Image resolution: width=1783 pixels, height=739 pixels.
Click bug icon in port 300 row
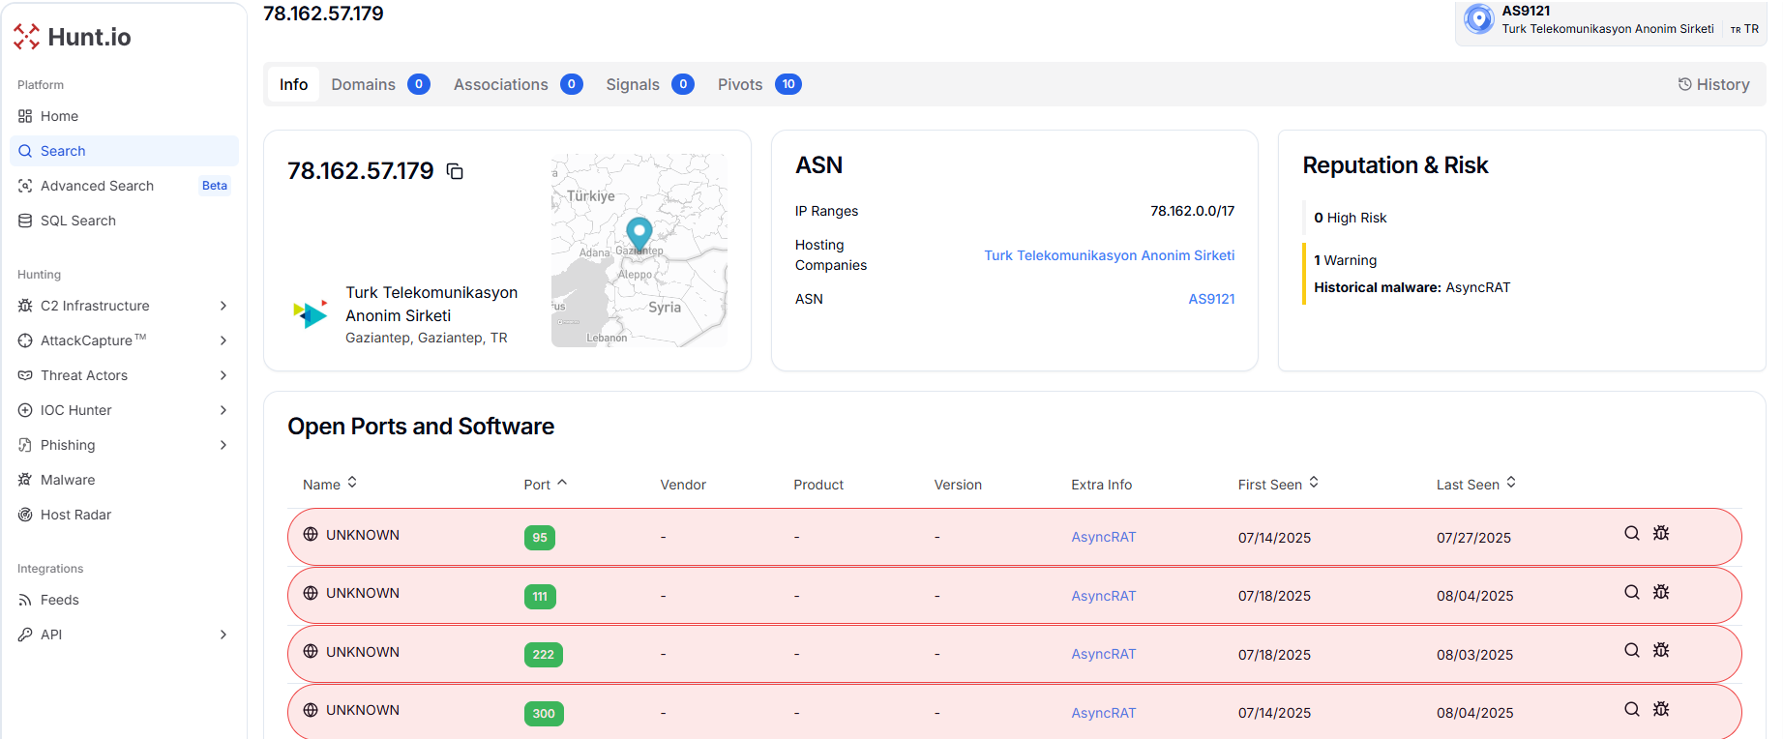(x=1661, y=709)
